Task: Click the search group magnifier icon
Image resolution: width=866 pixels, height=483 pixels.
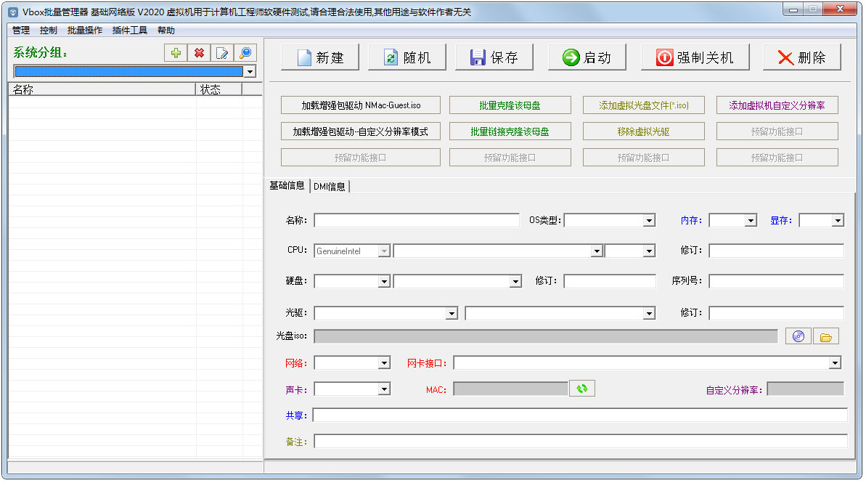Action: (x=245, y=53)
